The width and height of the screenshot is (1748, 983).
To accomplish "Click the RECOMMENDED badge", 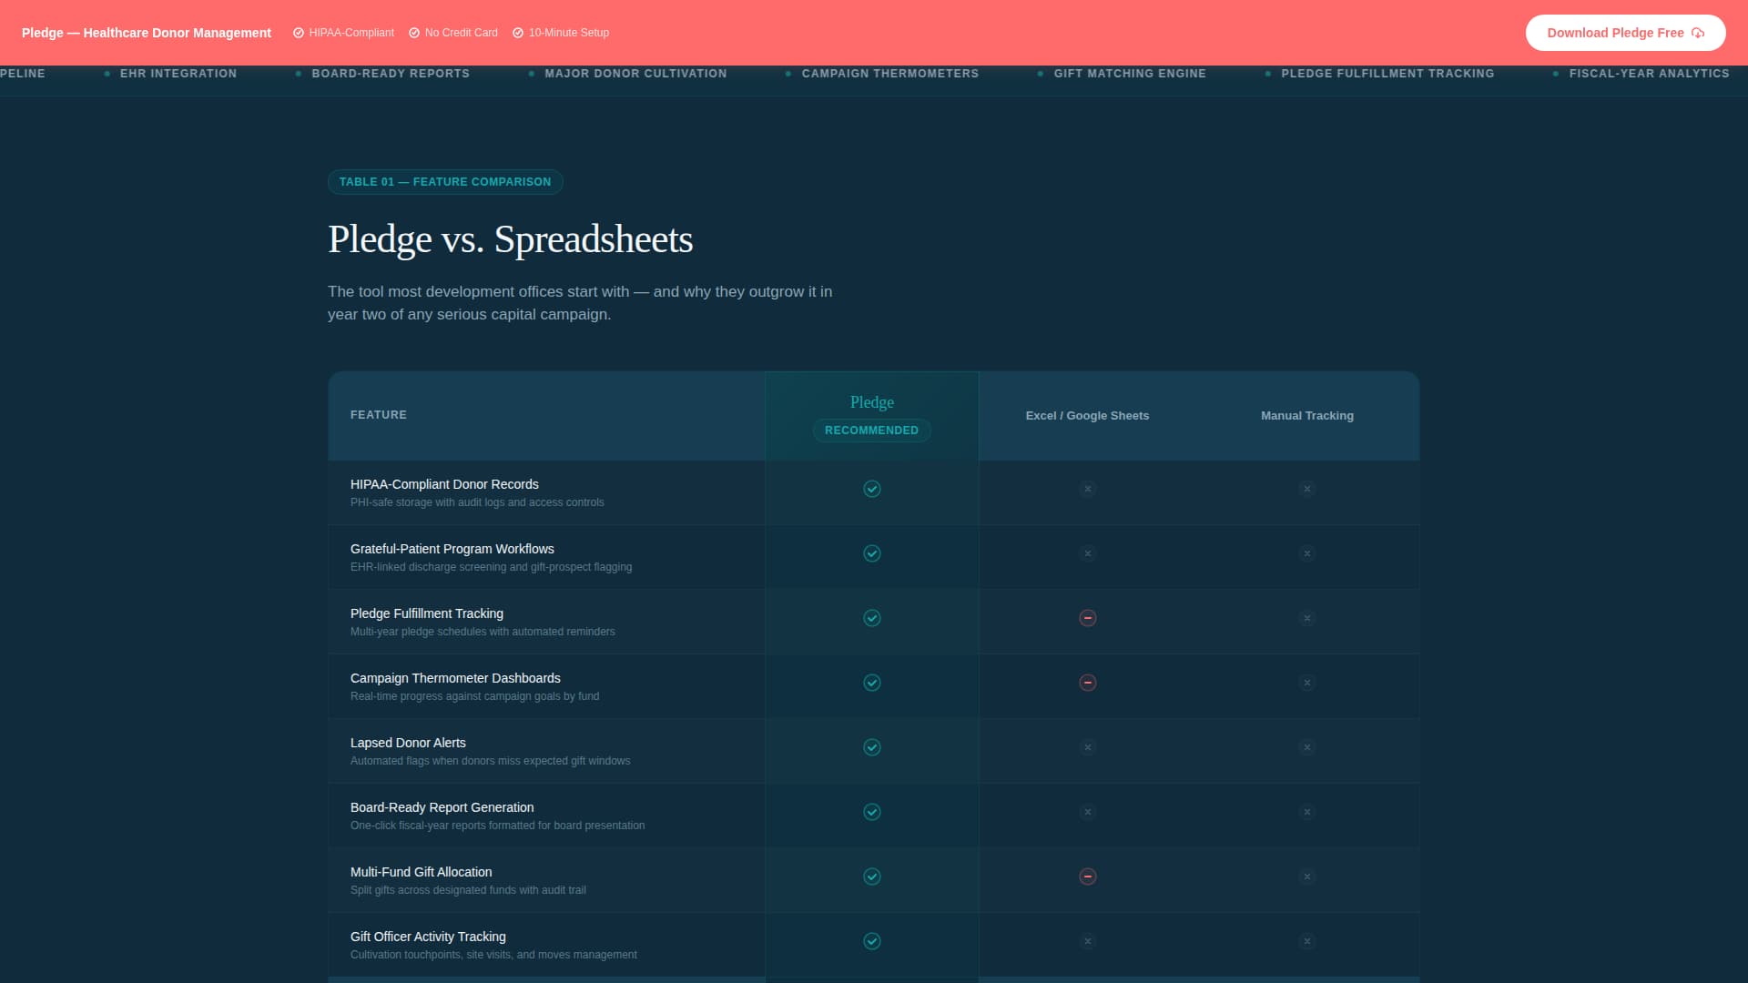I will 872,431.
